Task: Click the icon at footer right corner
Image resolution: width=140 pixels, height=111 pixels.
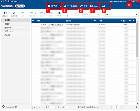Action: click(x=137, y=107)
